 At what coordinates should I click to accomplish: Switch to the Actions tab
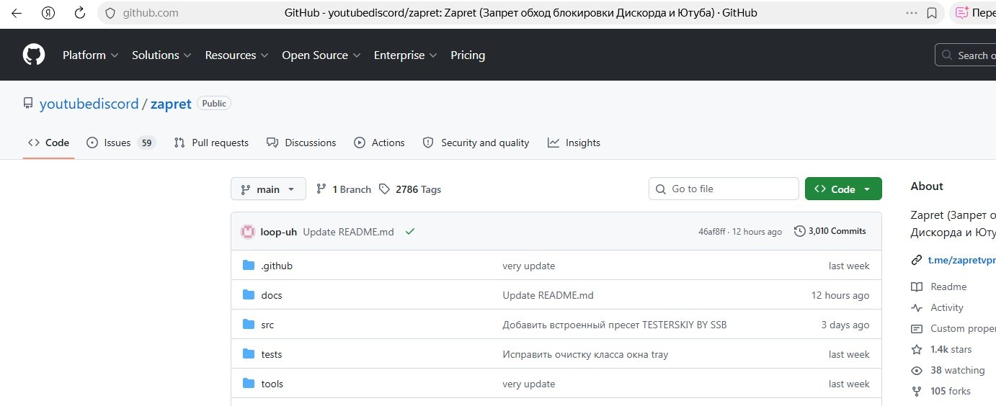pos(379,143)
